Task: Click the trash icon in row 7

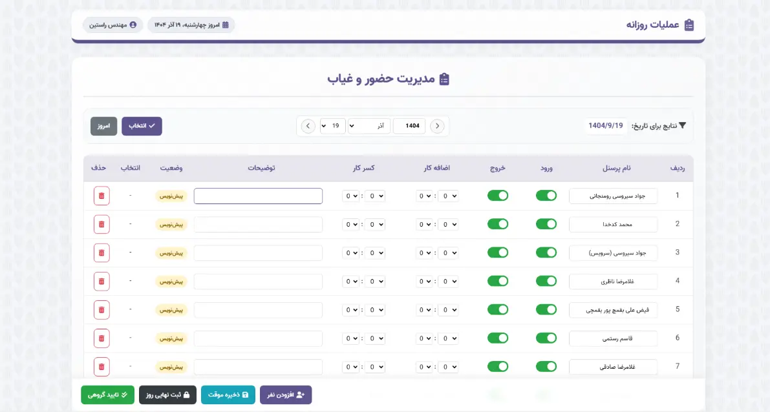Action: [102, 366]
